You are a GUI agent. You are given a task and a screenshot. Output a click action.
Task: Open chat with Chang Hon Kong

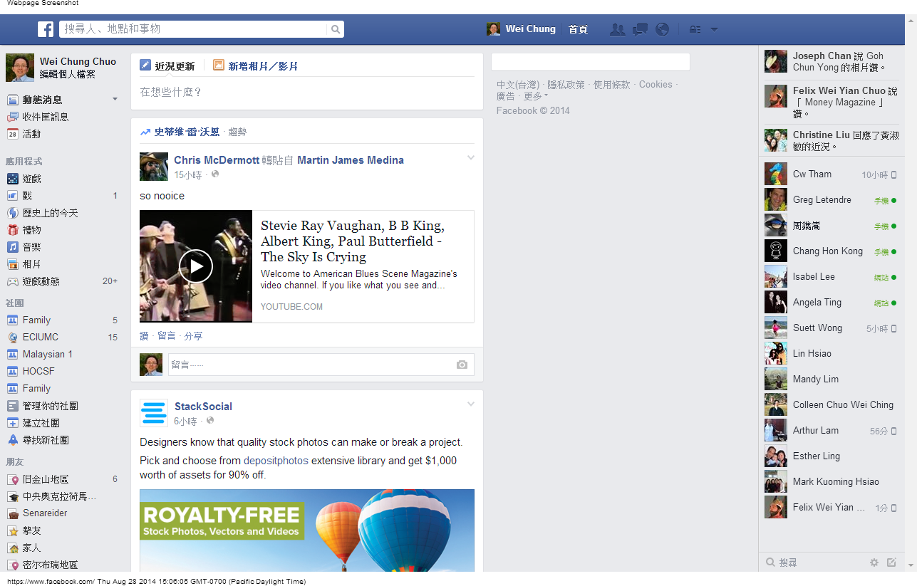click(x=831, y=251)
